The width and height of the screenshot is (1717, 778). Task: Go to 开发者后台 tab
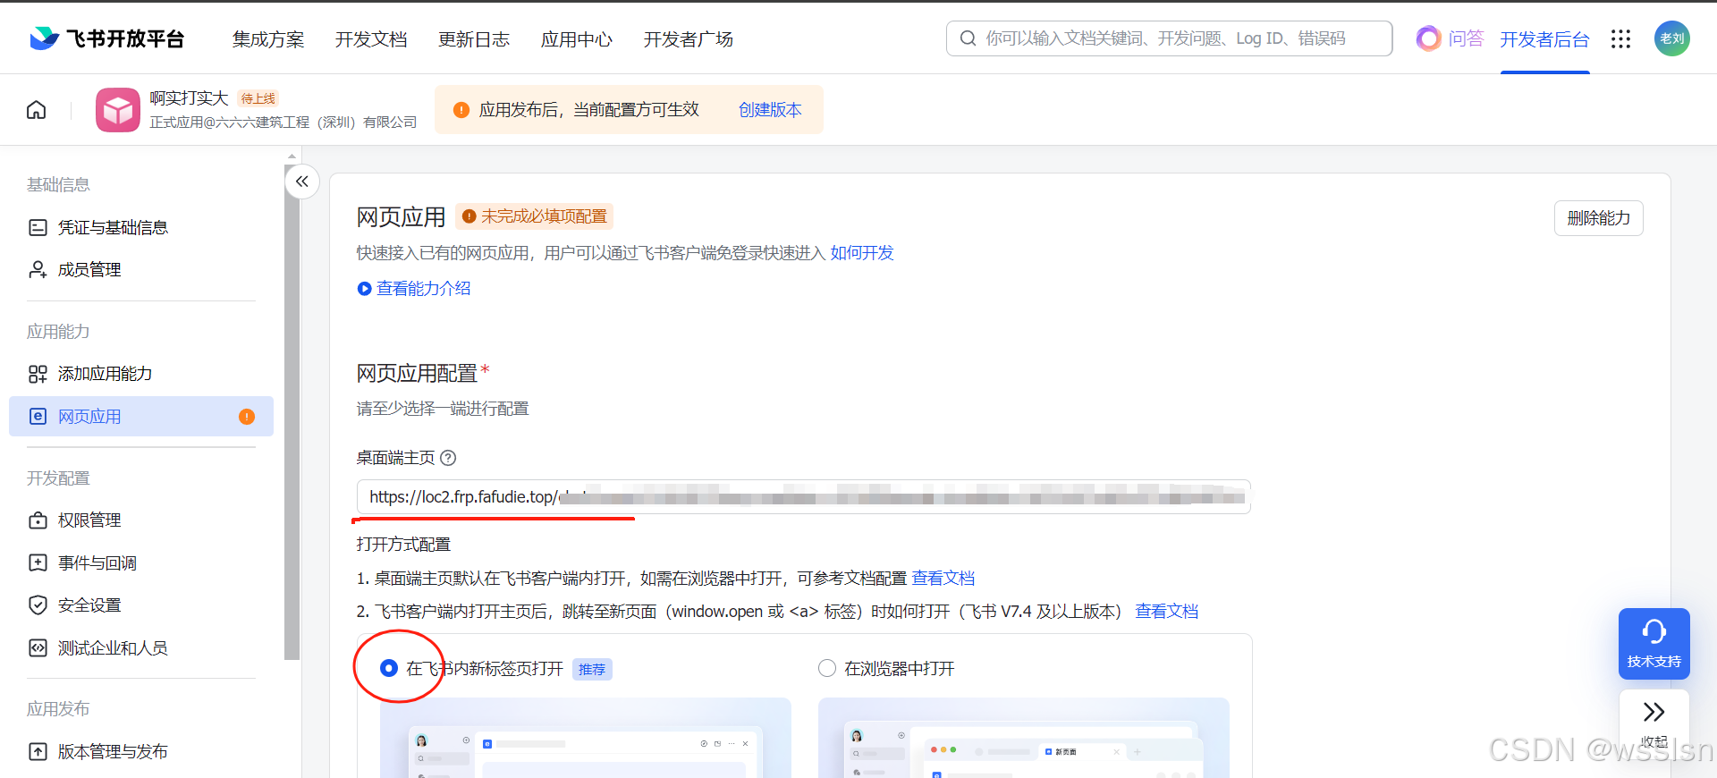click(1544, 39)
